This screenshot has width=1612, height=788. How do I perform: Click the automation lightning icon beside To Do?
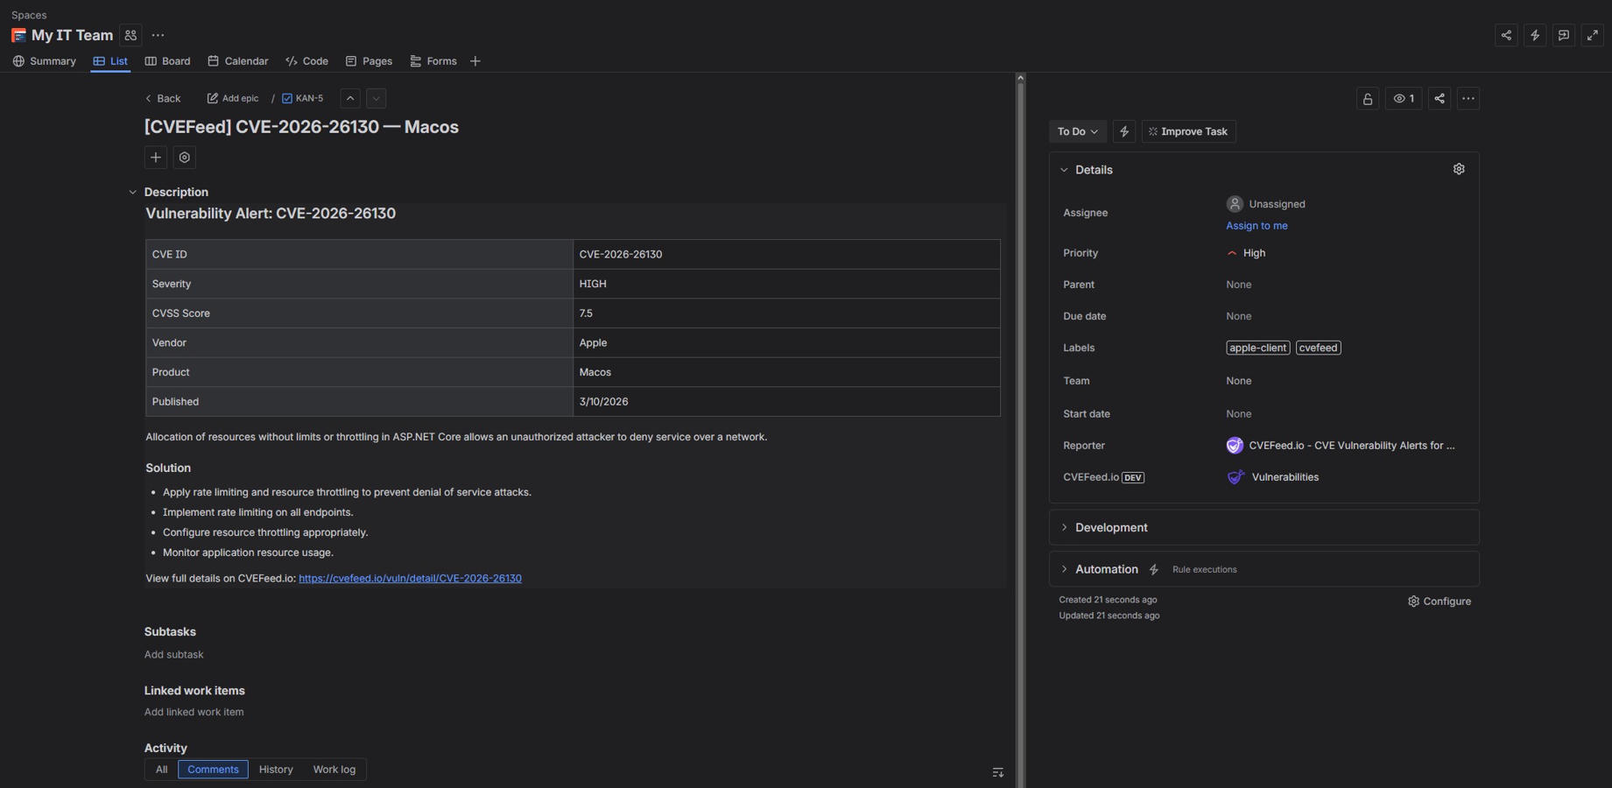click(x=1124, y=130)
